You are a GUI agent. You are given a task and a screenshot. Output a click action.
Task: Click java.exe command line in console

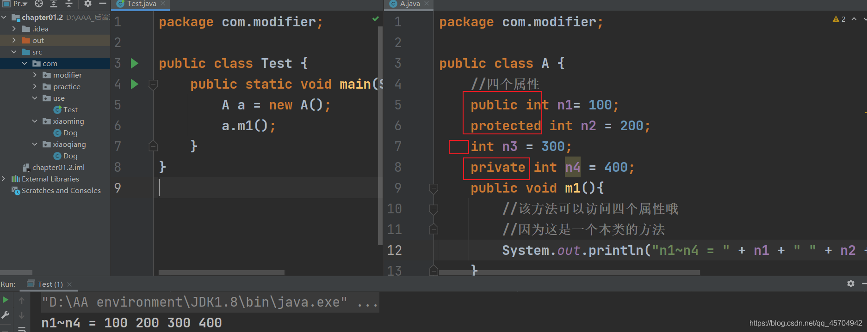tap(210, 302)
